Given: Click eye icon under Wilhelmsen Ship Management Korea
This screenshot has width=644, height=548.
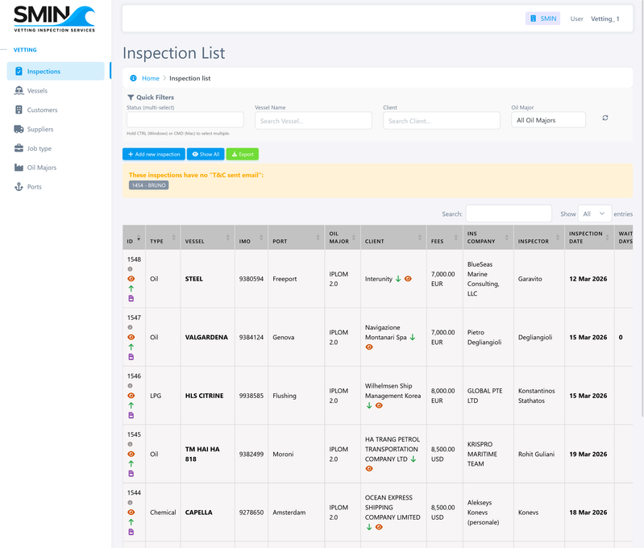Looking at the screenshot, I should (379, 405).
